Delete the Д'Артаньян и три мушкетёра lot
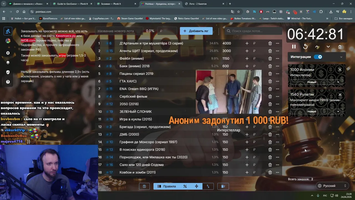 click(x=270, y=43)
